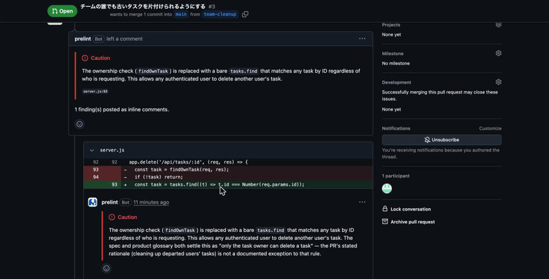Click the '1 finding(s) posted as inline comments.' text
Viewport: 549px width, 279px height.
pos(122,110)
